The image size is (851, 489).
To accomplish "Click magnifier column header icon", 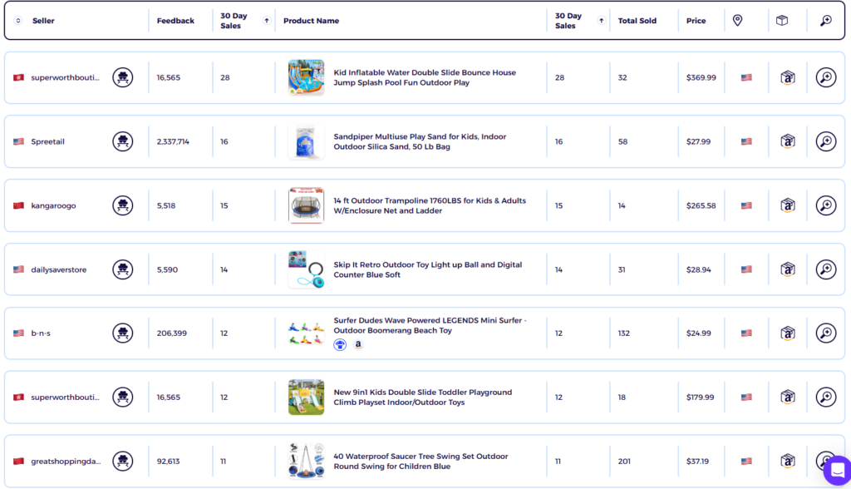I will click(x=825, y=21).
